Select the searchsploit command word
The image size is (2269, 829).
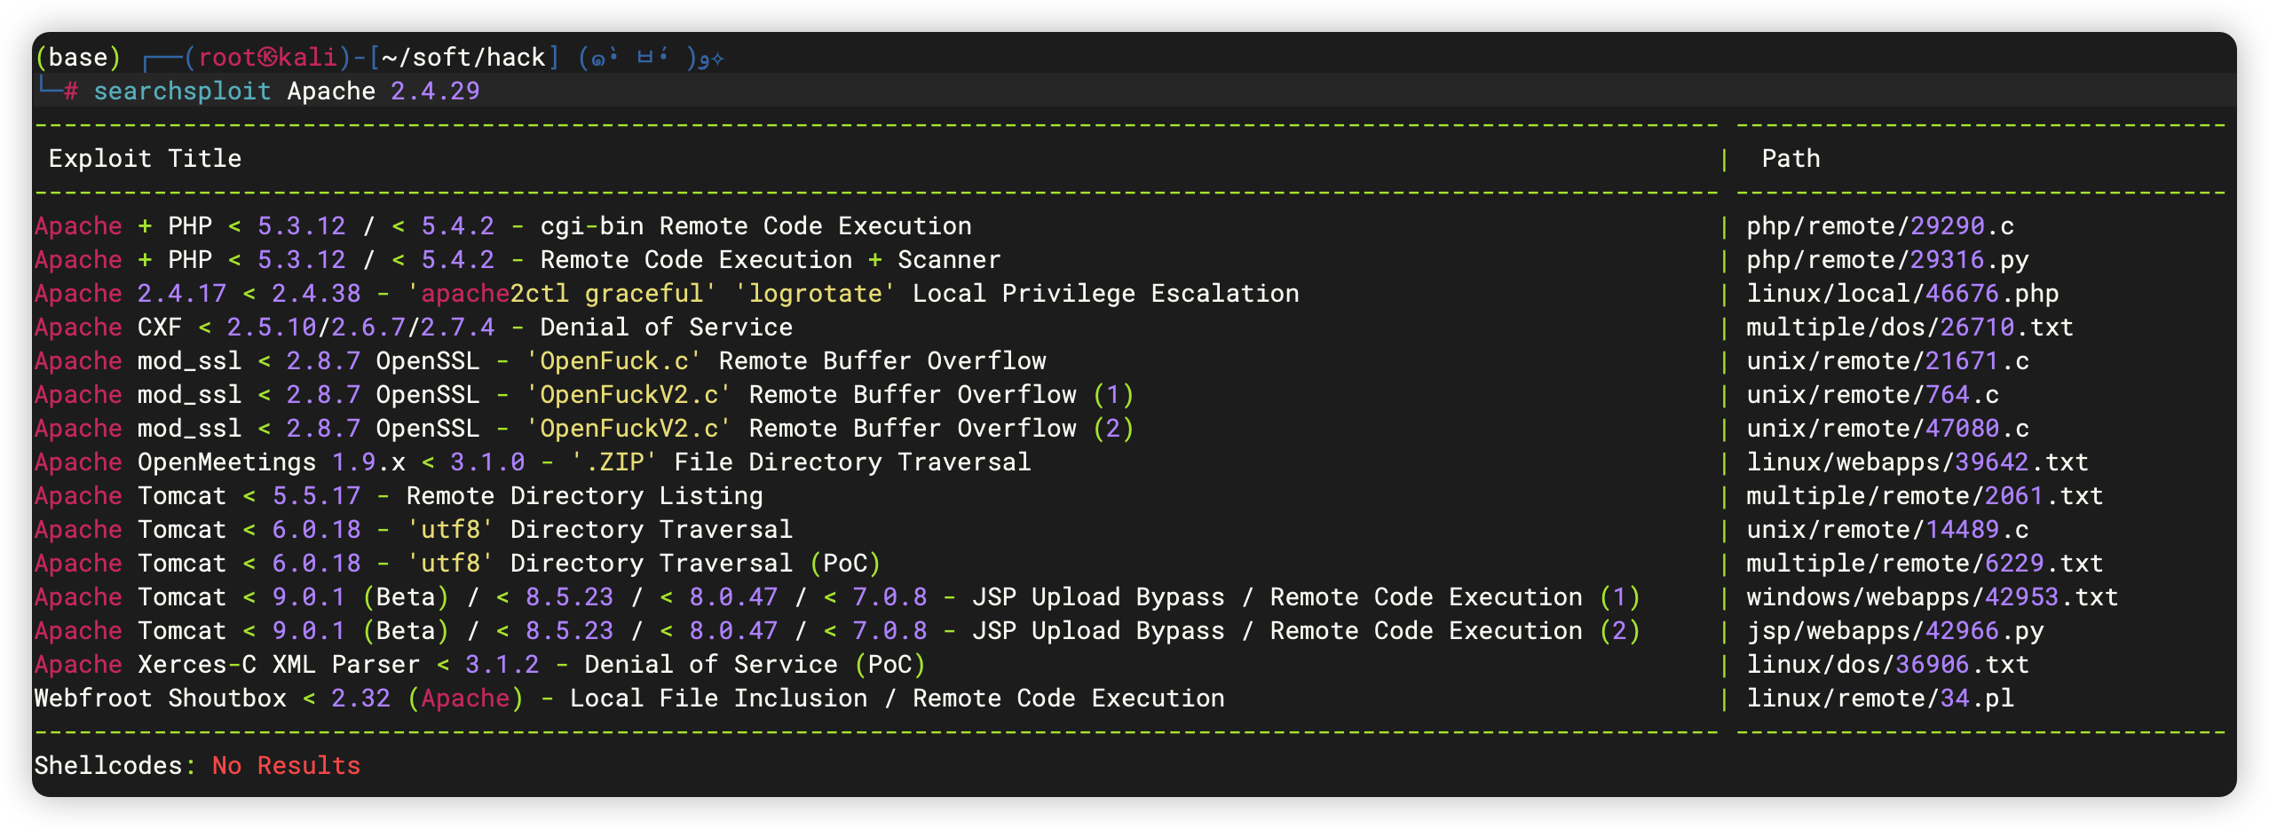tap(182, 91)
